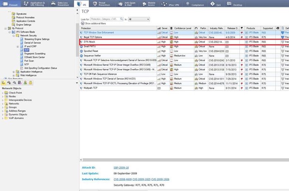Open the Firewall tab

(10, 4)
